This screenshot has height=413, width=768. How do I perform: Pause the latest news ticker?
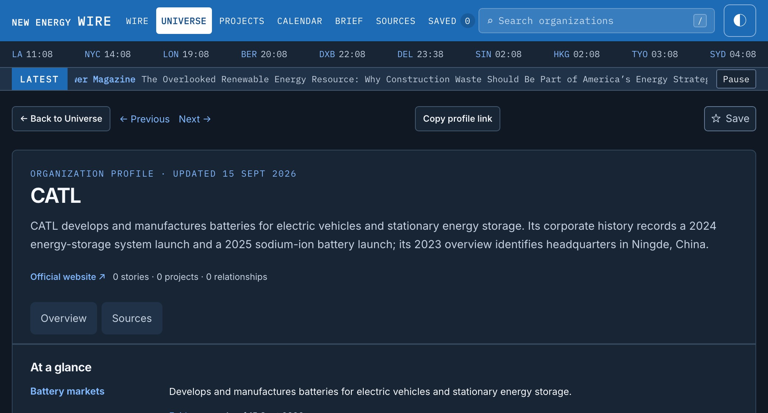(736, 79)
